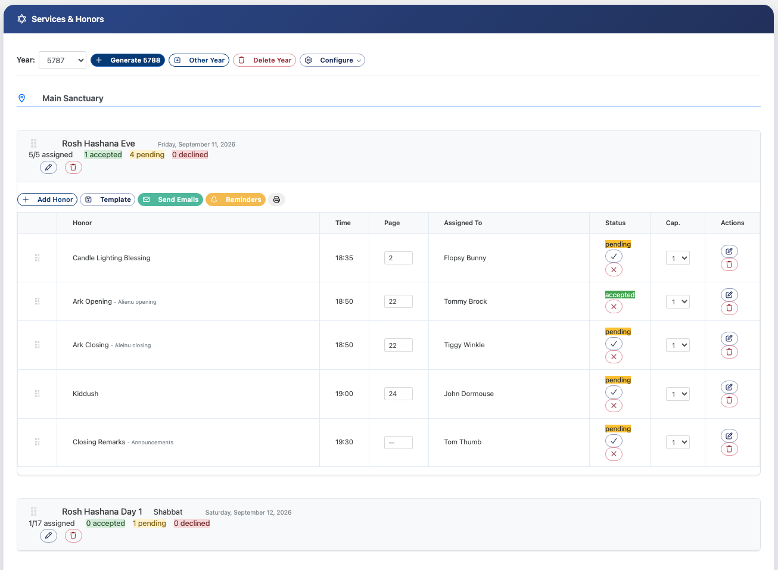Decline Tommy Brock's Ark Opening honor
The image size is (778, 570).
tap(614, 307)
